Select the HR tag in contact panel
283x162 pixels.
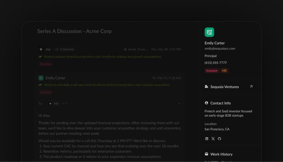coord(224,70)
